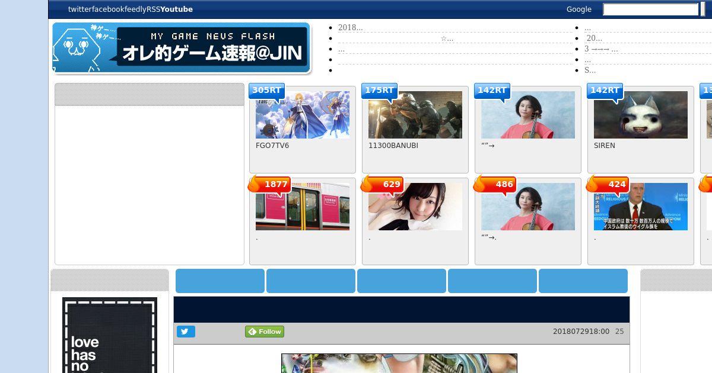Open the girl selfie thumbnail with 629
Screen dimensions: 712x373
[x=415, y=207]
